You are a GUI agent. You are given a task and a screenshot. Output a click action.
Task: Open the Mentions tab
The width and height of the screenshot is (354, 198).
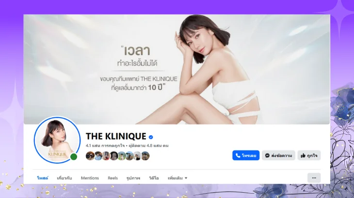90,178
